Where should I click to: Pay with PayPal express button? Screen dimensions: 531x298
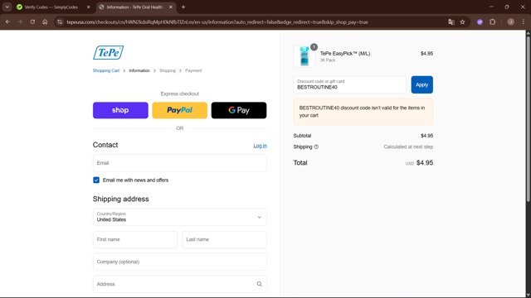tap(179, 110)
